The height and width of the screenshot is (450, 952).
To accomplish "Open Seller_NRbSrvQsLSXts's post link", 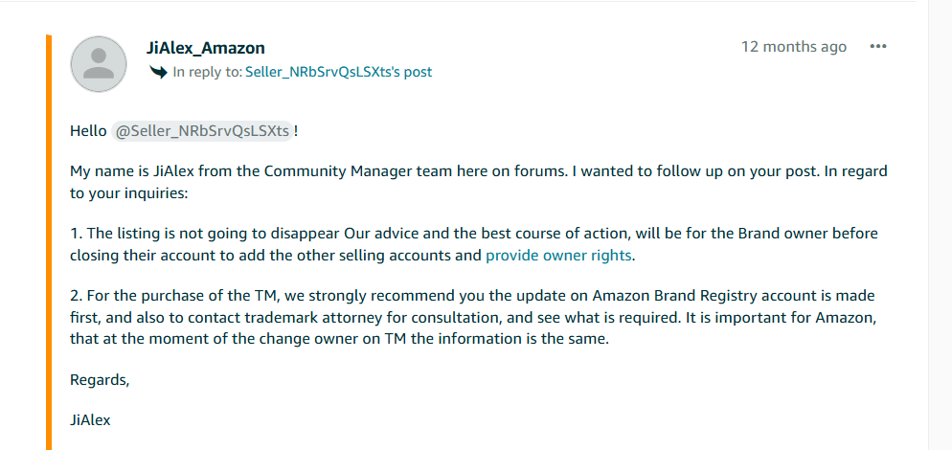I will coord(338,72).
